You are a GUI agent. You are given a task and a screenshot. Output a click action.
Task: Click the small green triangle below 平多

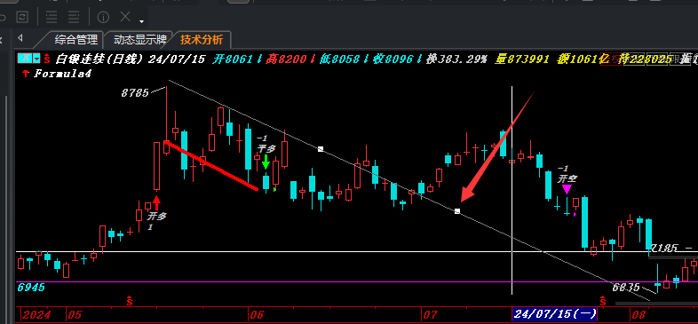pos(275,190)
